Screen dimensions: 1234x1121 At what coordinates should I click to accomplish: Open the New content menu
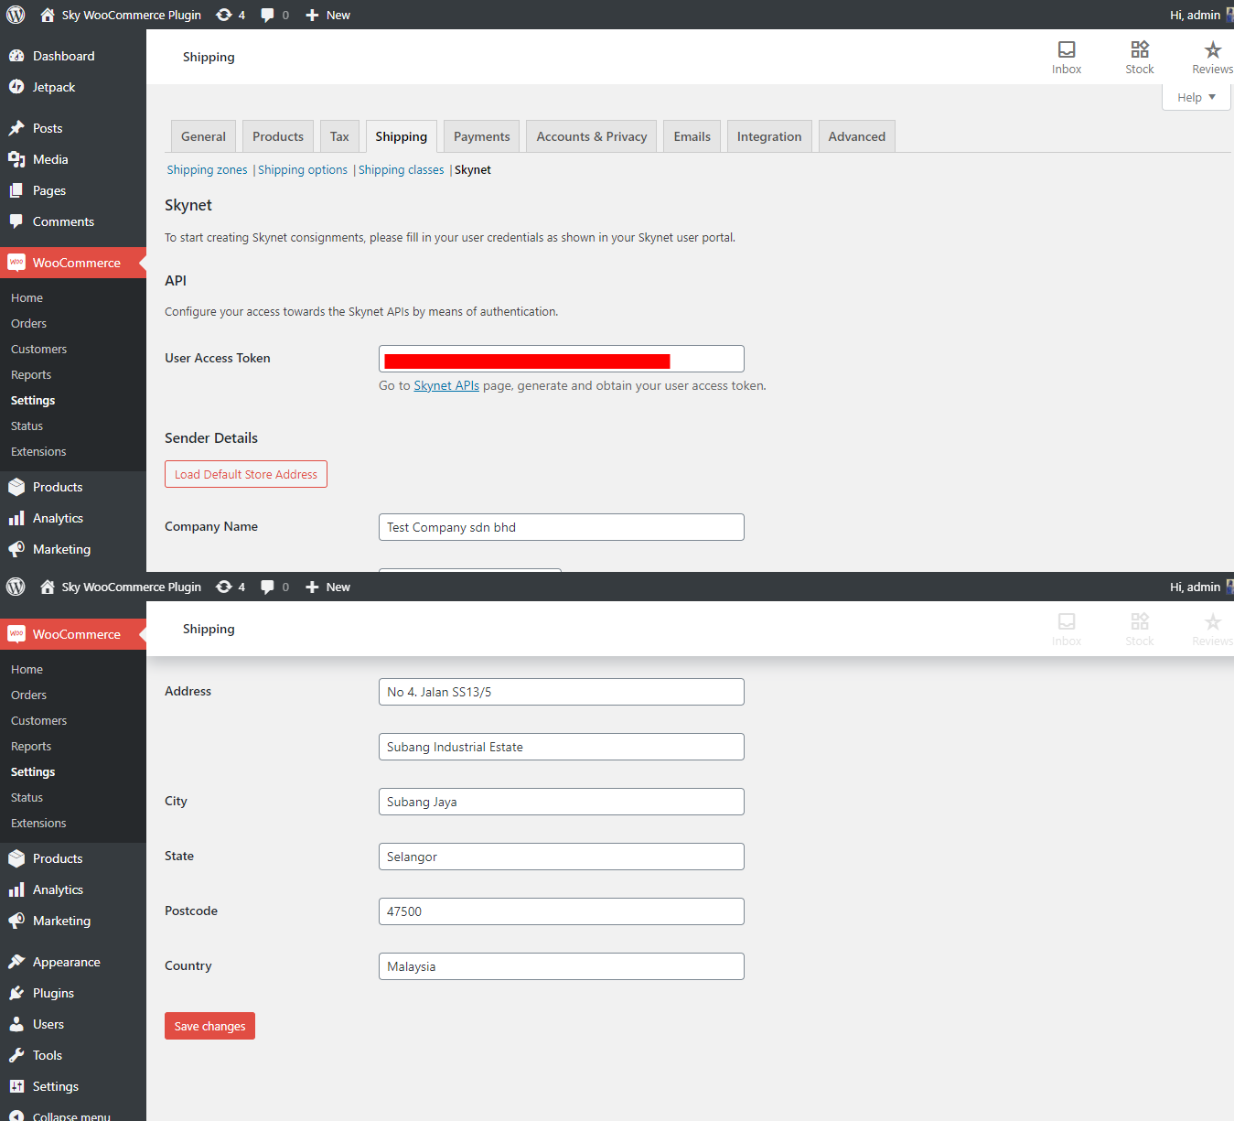point(327,15)
